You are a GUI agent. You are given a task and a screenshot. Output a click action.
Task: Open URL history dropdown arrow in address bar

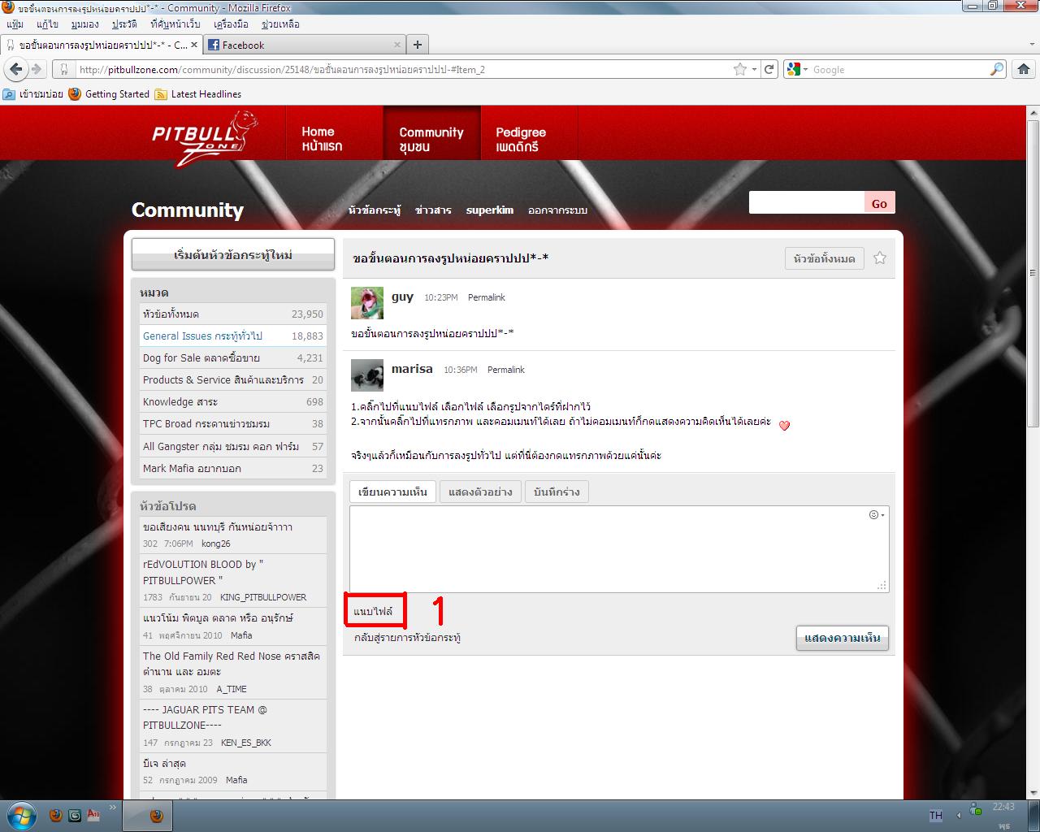[x=755, y=69]
